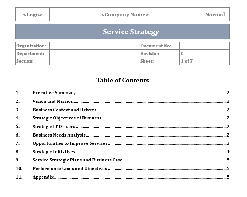Open the Appendix contents entry
Viewport: 247px width, 197px height.
[x=43, y=177]
